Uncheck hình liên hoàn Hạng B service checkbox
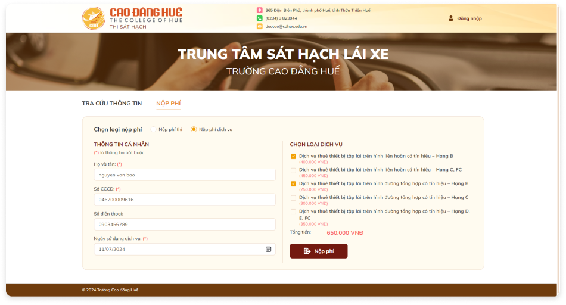 (293, 156)
